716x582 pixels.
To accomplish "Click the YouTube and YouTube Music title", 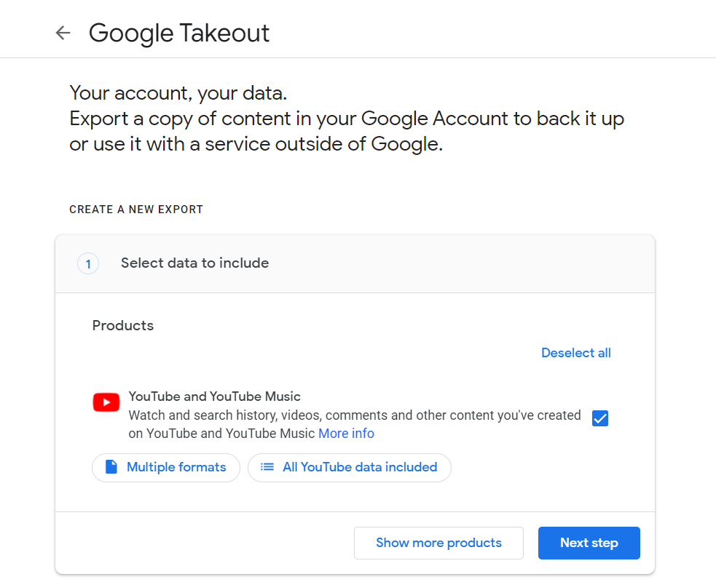I will point(215,396).
